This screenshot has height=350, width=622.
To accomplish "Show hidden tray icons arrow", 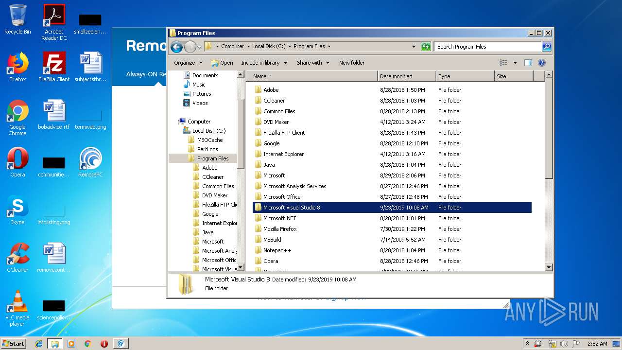I will [528, 344].
